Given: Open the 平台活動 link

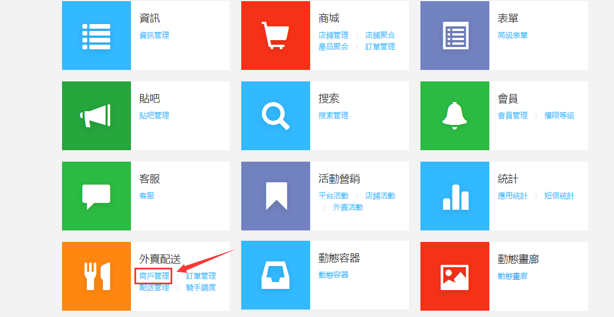Looking at the screenshot, I should tap(333, 195).
